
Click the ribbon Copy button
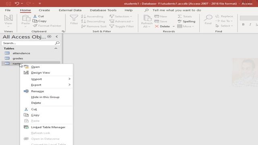click(40, 21)
